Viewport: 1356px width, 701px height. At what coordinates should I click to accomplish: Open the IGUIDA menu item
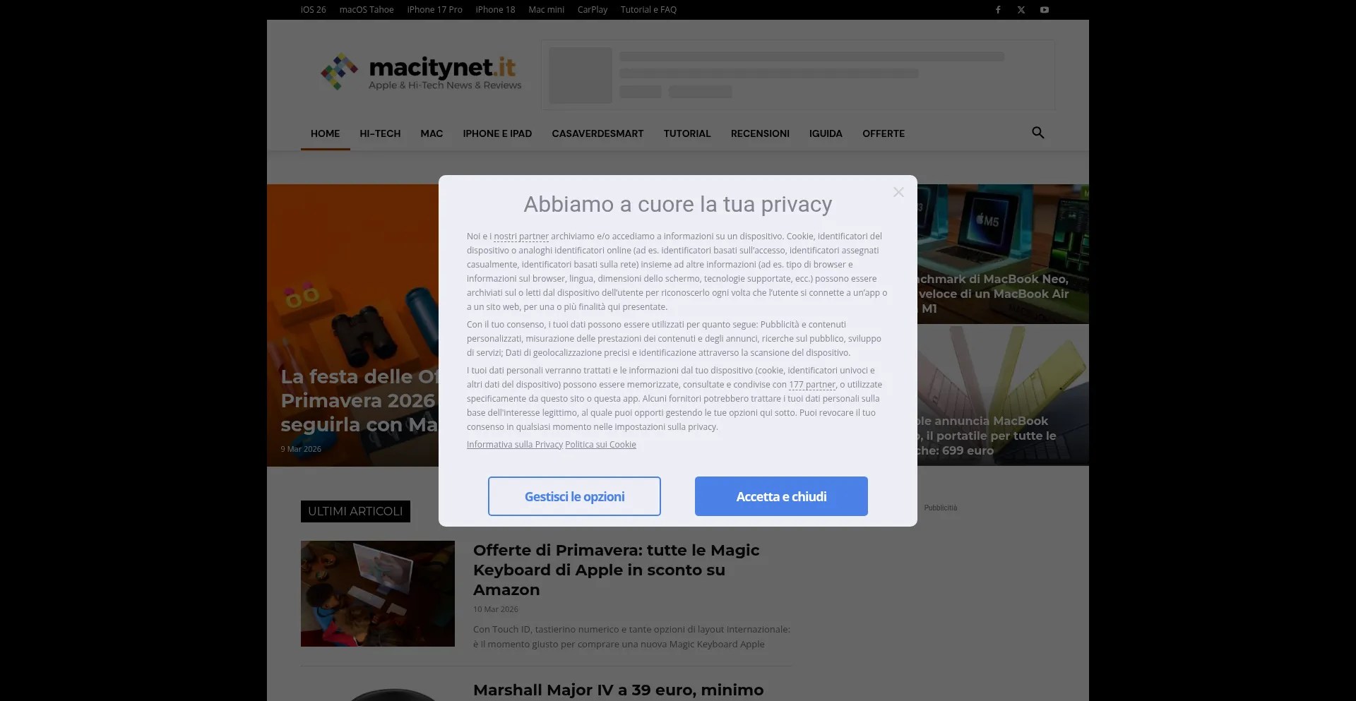click(826, 133)
